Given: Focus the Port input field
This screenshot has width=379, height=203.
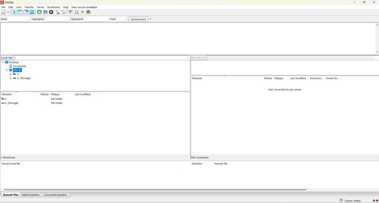Looking at the screenshot, I should pos(121,19).
